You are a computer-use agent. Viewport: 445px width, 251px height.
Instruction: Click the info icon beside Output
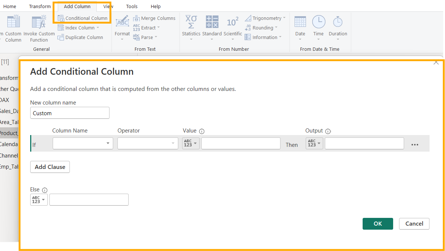pos(328,131)
